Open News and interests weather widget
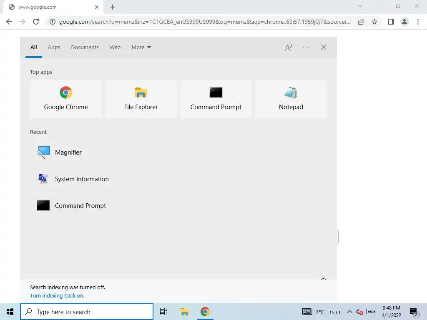This screenshot has width=427, height=320. click(x=321, y=312)
